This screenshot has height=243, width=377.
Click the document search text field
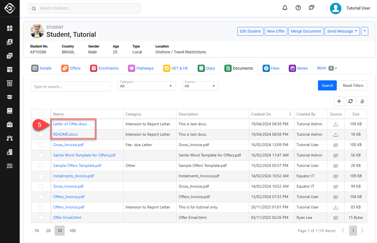tap(71, 87)
